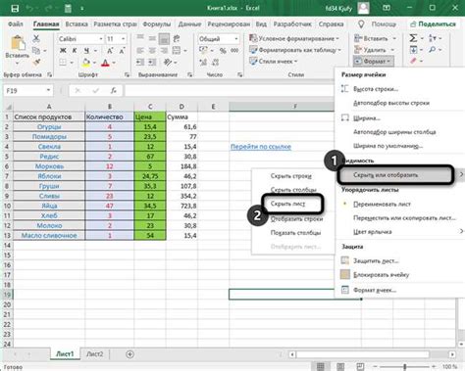This screenshot has width=465, height=371.
Task: Open the Name Box F19 dropdown arrow
Action: pyautogui.click(x=48, y=90)
